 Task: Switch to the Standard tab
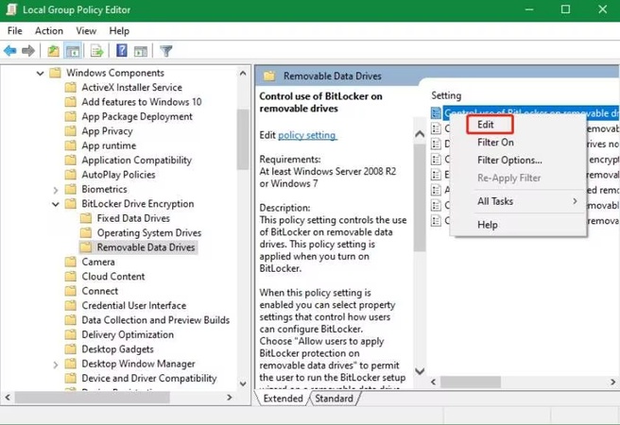pos(335,399)
